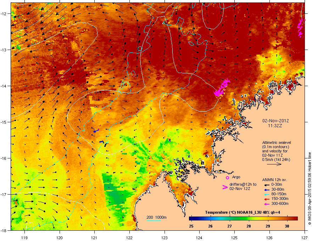Click the 'drifters@12h to' legend label

tap(243, 185)
